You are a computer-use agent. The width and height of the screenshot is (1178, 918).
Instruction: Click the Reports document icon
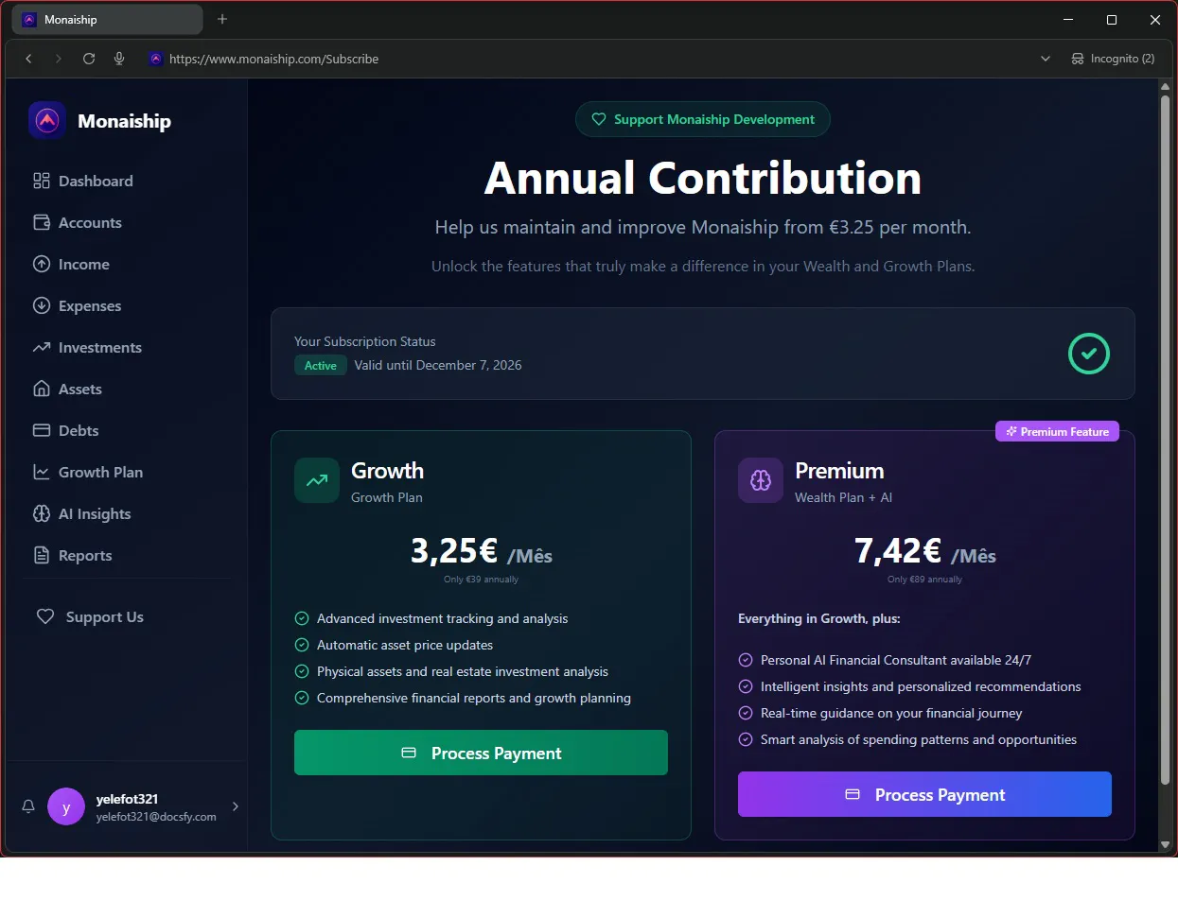point(42,555)
